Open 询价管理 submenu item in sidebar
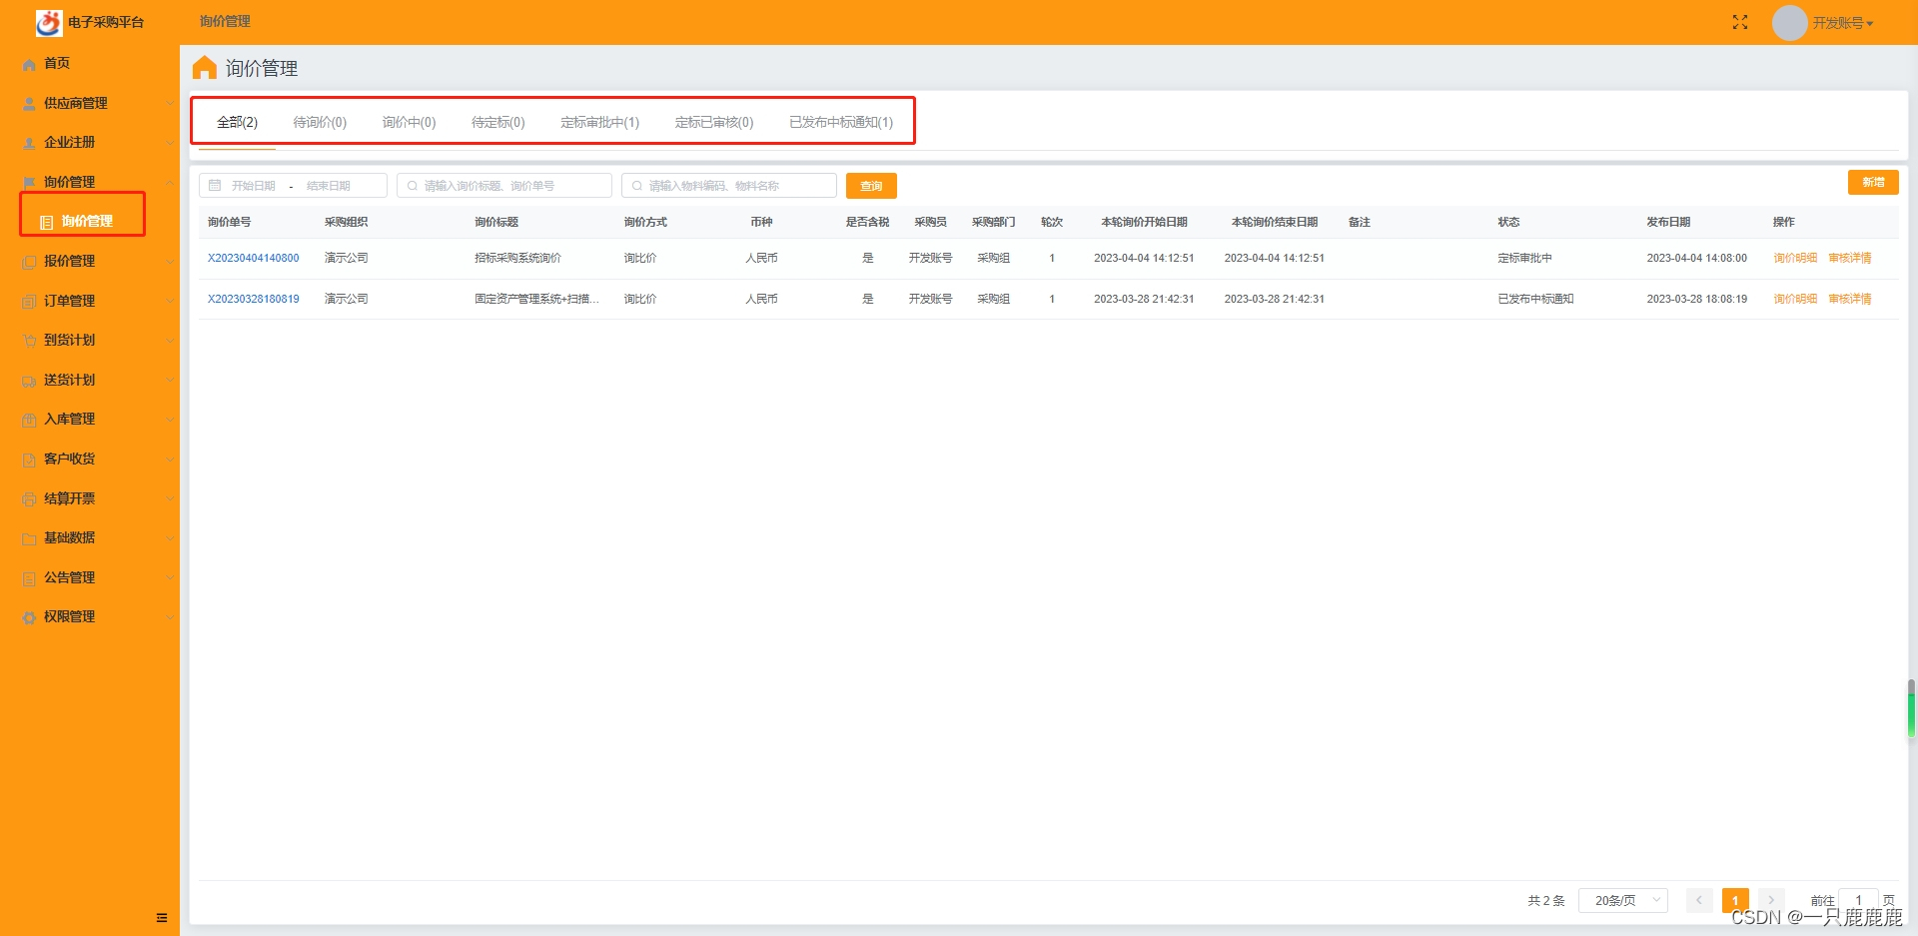Image resolution: width=1918 pixels, height=936 pixels. [x=87, y=221]
